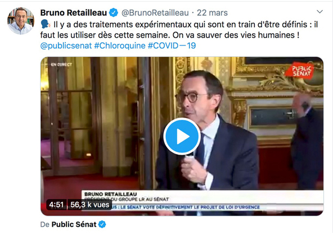Click the speaking head emoji in tweet

click(46, 24)
